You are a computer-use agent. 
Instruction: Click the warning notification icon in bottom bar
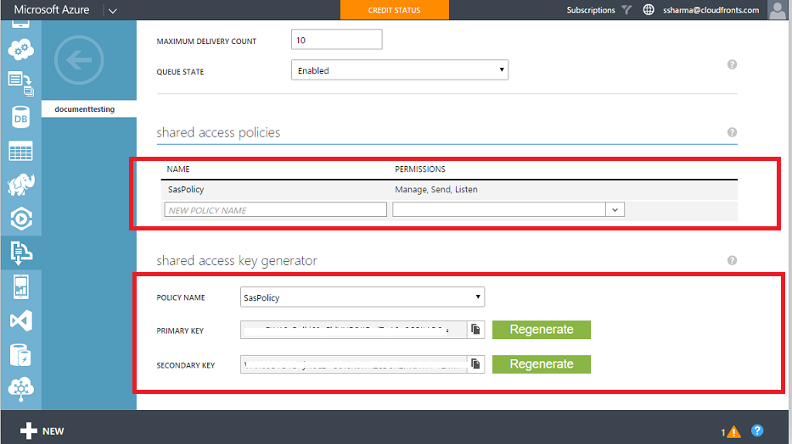733,431
